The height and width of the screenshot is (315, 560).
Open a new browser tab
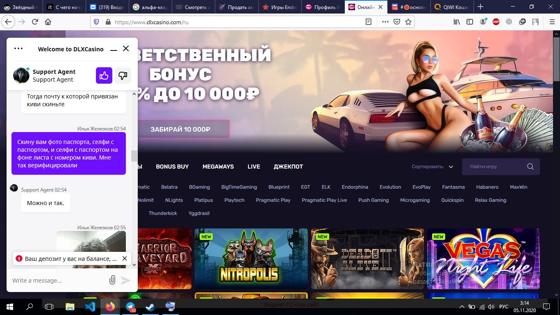point(480,7)
